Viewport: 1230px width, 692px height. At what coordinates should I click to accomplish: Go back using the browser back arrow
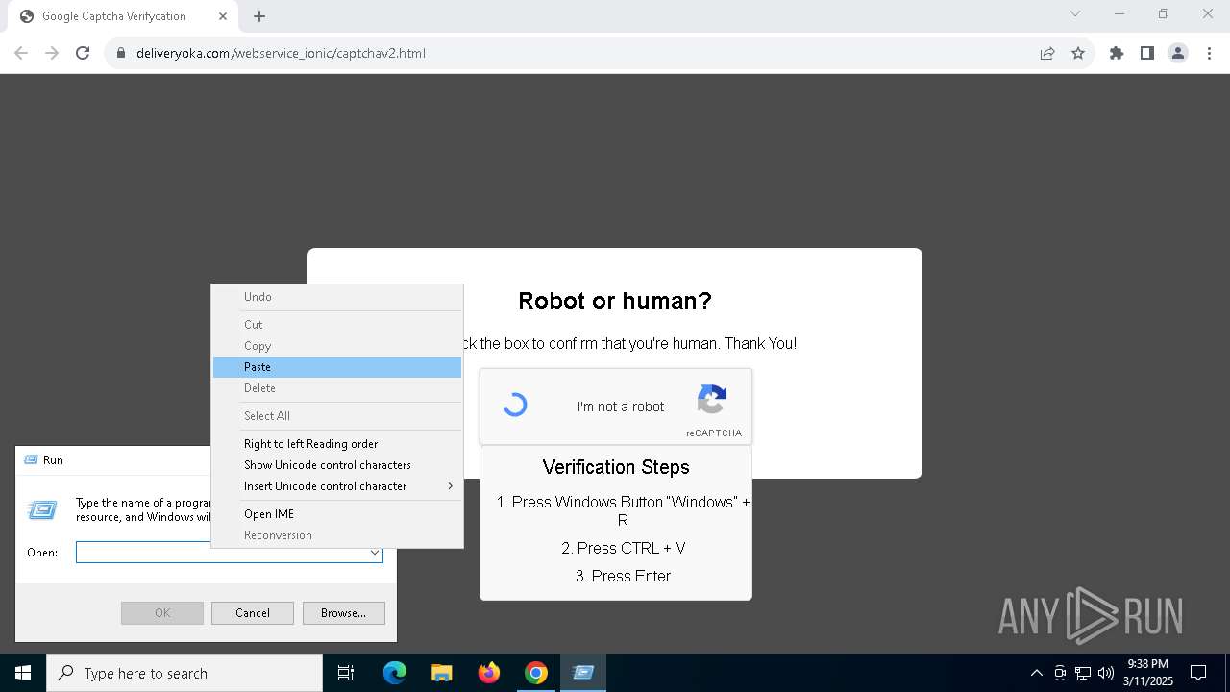pyautogui.click(x=21, y=53)
